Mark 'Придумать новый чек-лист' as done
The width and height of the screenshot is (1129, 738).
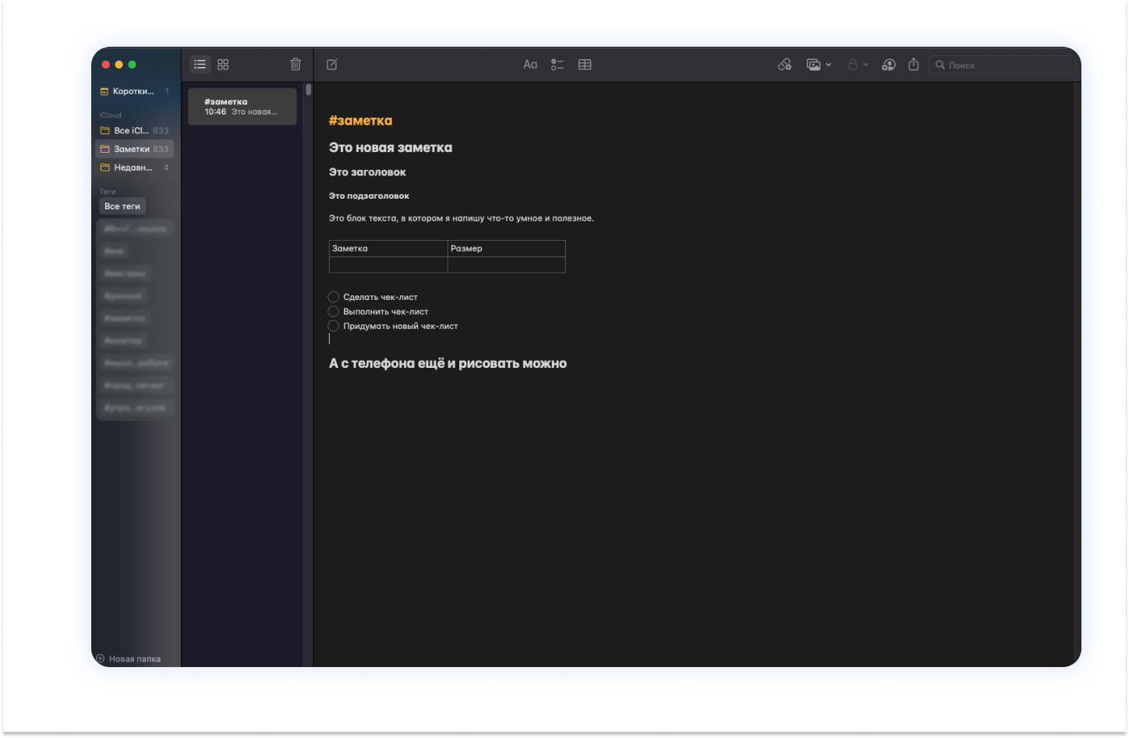click(x=334, y=326)
